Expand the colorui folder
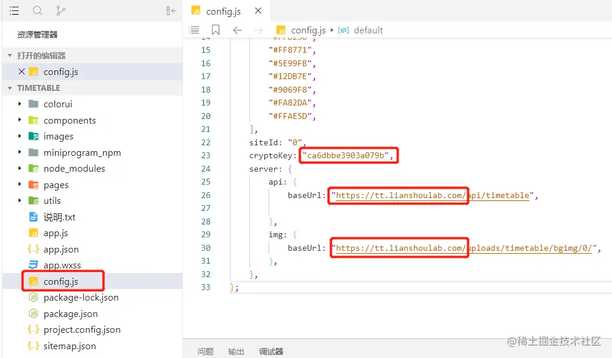This screenshot has width=612, height=358. pos(19,104)
